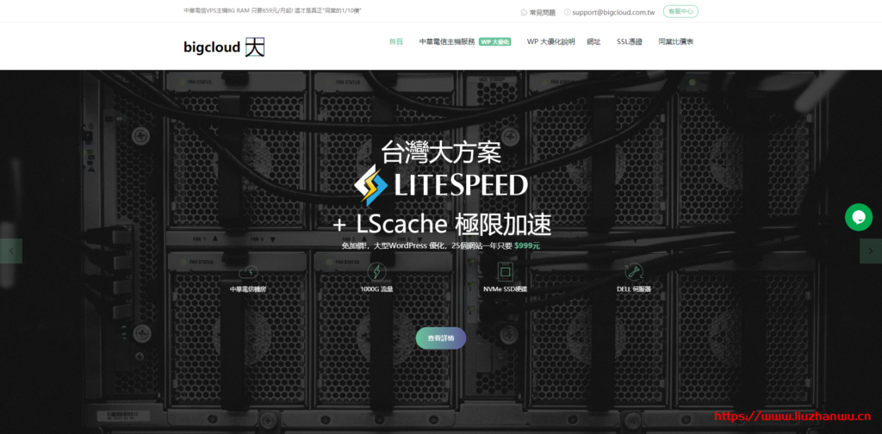Click the 1000G 流量 lightning icon
882x434 pixels.
coord(376,272)
